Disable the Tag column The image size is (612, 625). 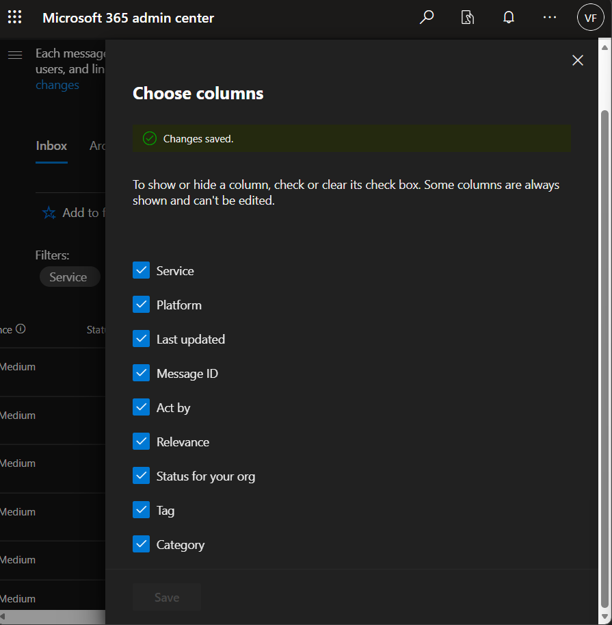point(141,509)
